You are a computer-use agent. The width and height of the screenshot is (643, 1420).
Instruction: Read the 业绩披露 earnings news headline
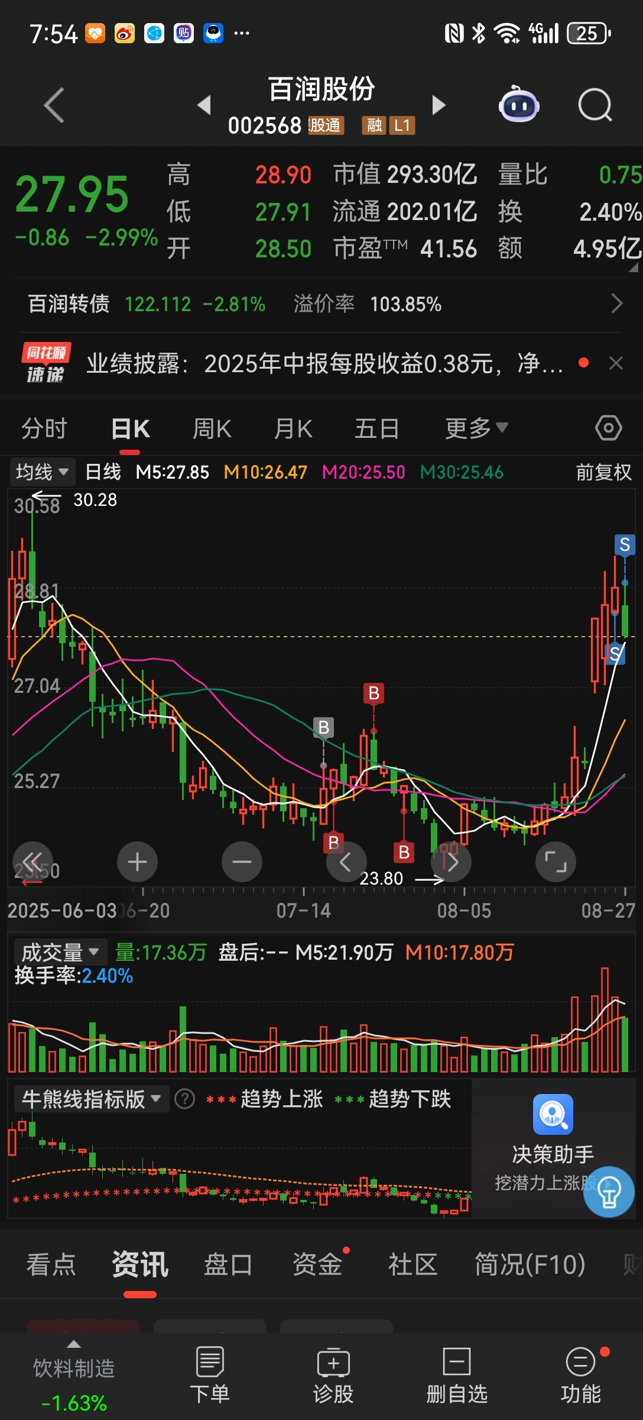[x=324, y=363]
